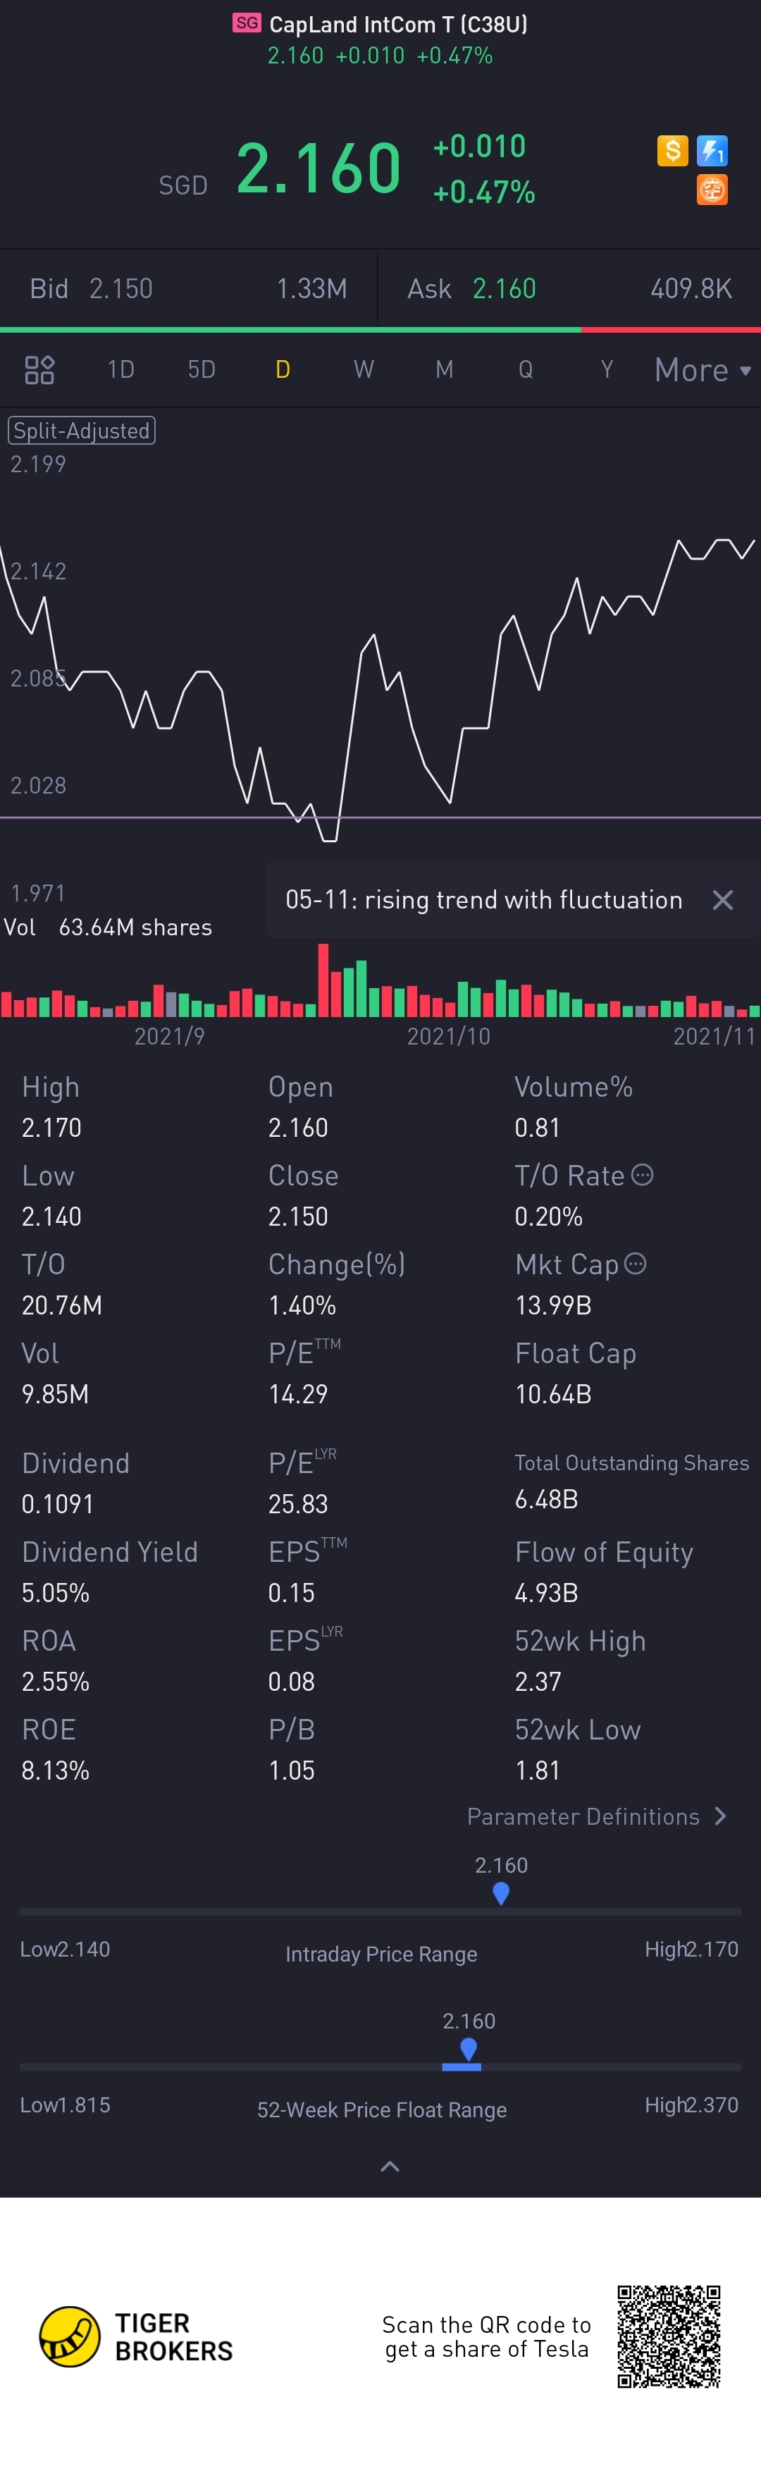This screenshot has height=2476, width=761.
Task: Select the 5D chart tab
Action: (202, 370)
